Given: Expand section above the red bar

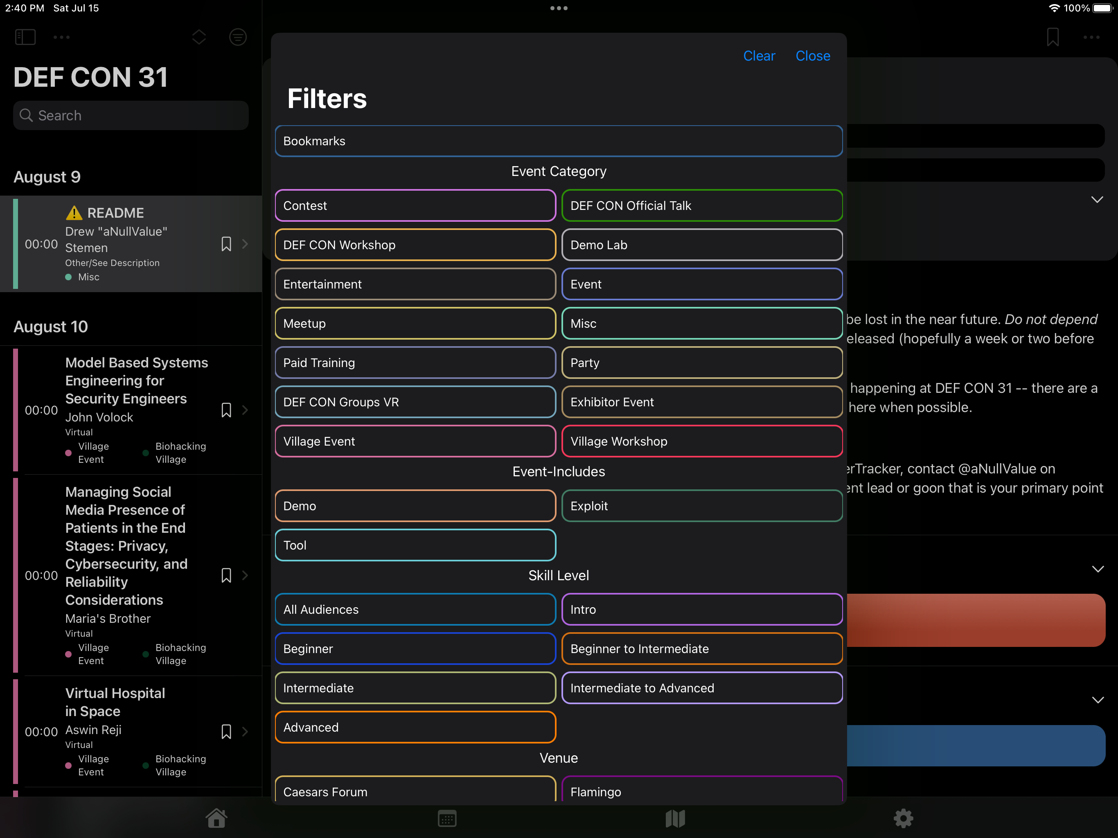Looking at the screenshot, I should (1098, 569).
